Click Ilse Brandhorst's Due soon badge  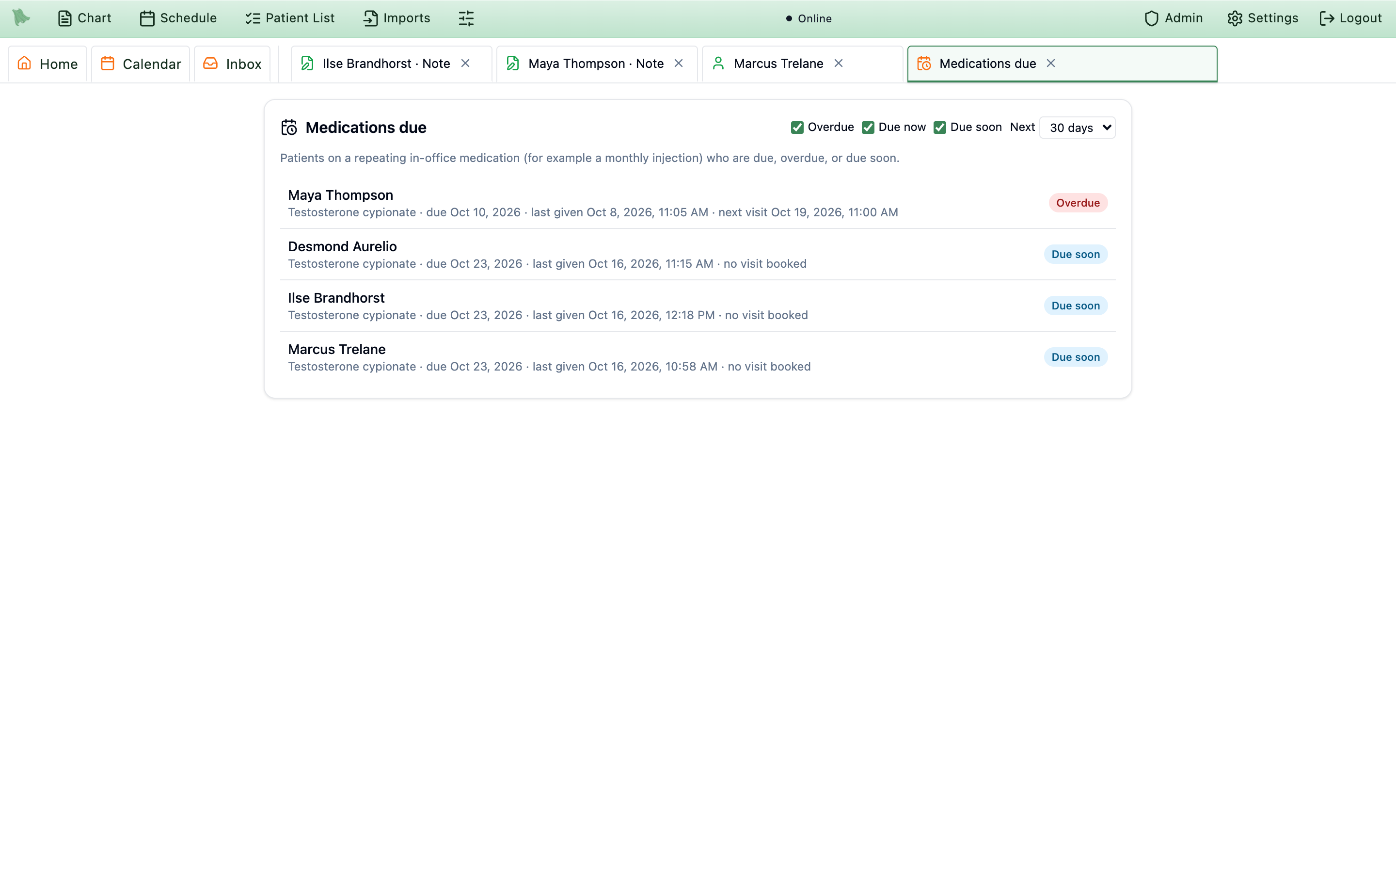(1075, 306)
